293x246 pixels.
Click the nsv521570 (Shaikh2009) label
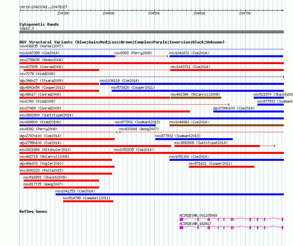pyautogui.click(x=273, y=94)
